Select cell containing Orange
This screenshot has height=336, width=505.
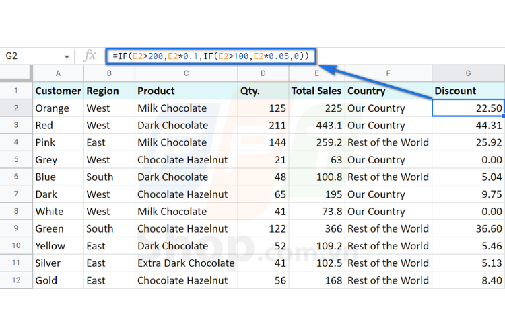(59, 108)
